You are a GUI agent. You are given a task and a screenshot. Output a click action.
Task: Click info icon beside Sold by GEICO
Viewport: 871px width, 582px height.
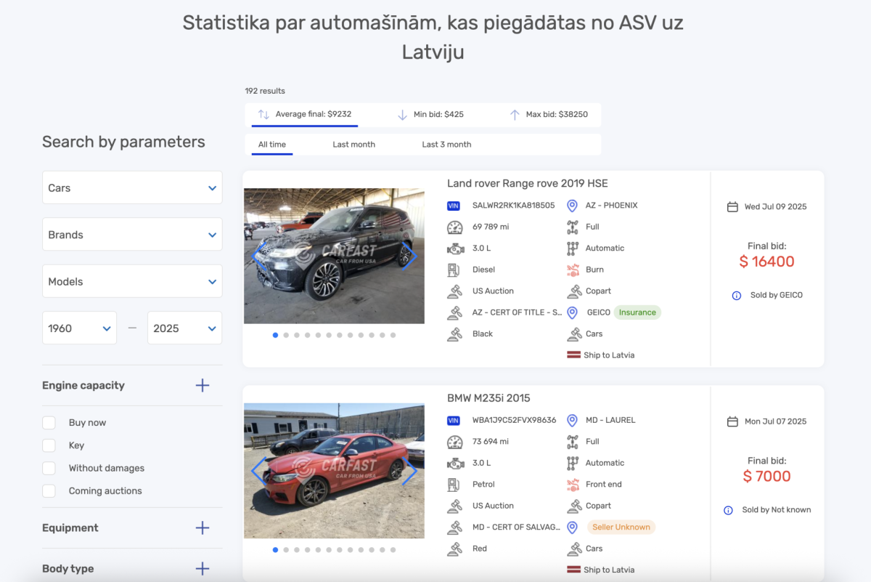[737, 296]
